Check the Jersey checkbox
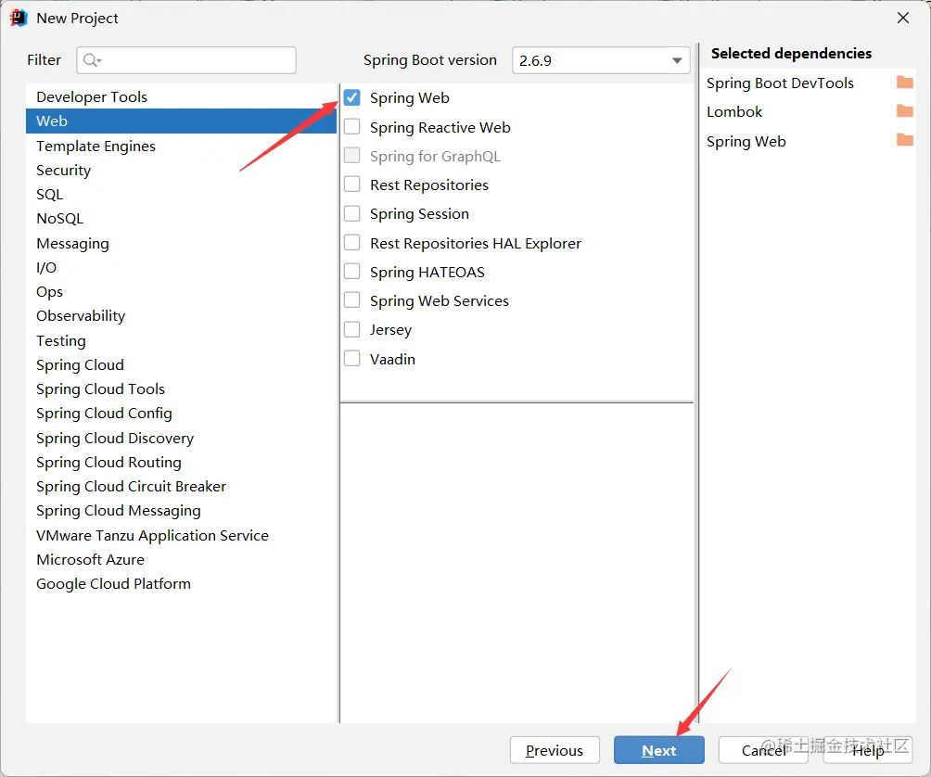931x777 pixels. [352, 329]
